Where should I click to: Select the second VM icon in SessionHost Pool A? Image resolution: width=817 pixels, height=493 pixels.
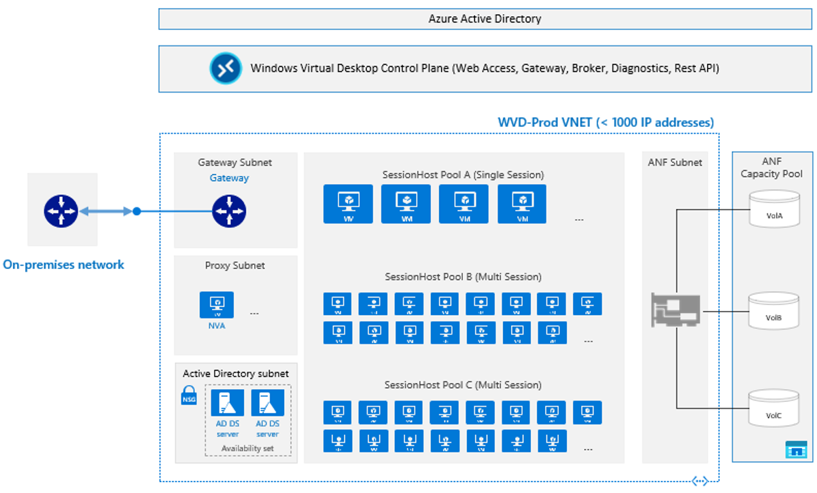406,204
